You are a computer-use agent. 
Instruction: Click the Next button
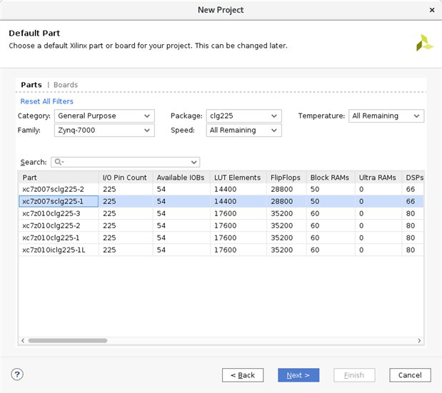pos(298,375)
